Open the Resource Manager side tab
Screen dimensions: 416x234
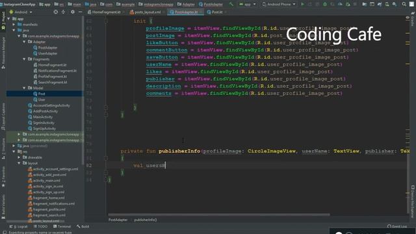[x=3, y=53]
